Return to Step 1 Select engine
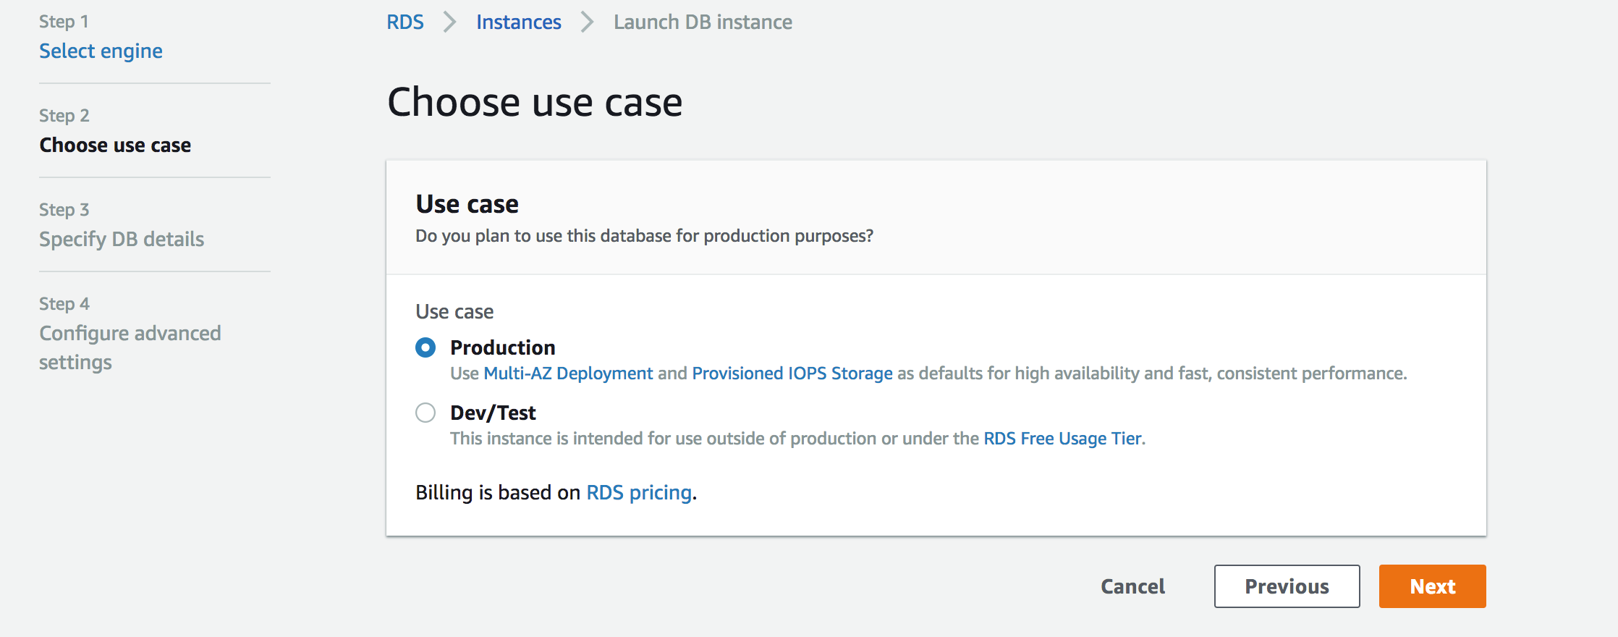This screenshot has height=637, width=1618. (101, 51)
